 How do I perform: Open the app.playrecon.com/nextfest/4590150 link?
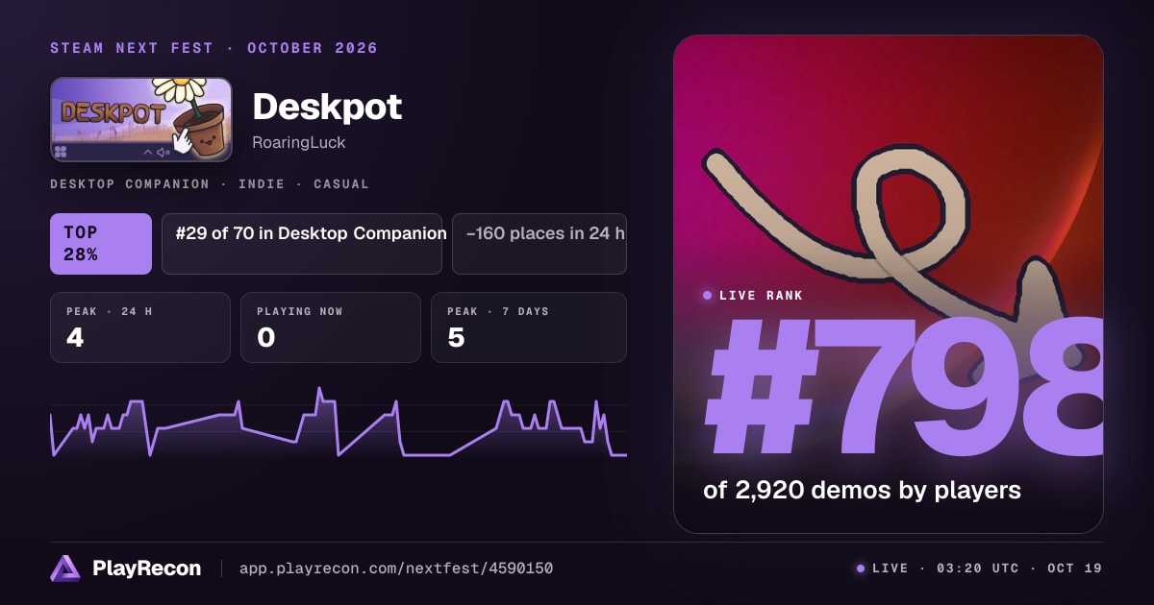[396, 569]
